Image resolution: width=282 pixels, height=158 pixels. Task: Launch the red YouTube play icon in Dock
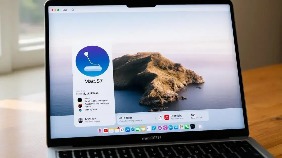(x=105, y=131)
